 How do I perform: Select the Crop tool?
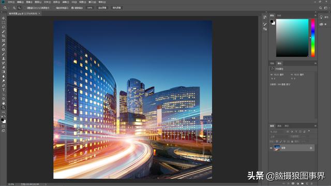coord(4,36)
